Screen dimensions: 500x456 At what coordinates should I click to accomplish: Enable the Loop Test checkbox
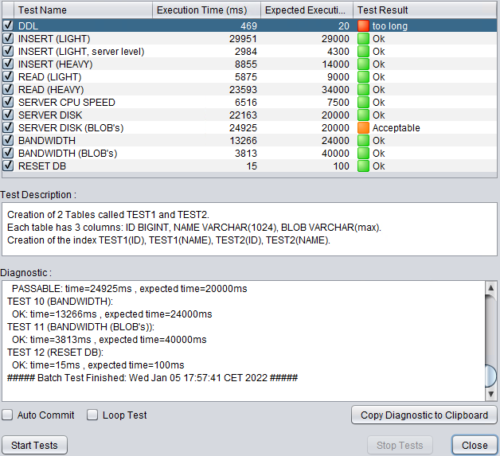[x=92, y=415]
